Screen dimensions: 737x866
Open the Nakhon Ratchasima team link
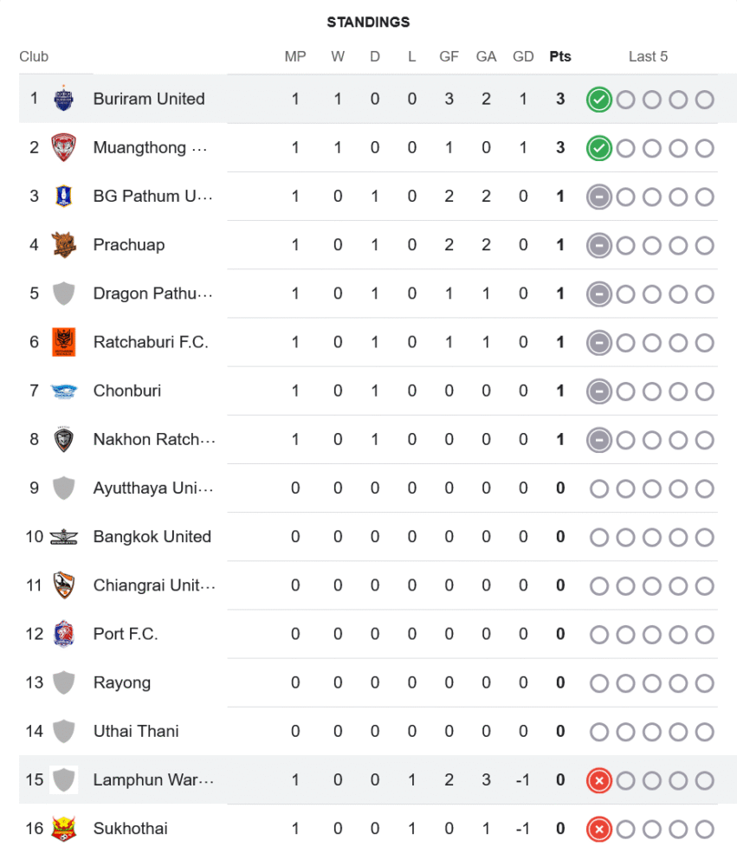click(154, 440)
